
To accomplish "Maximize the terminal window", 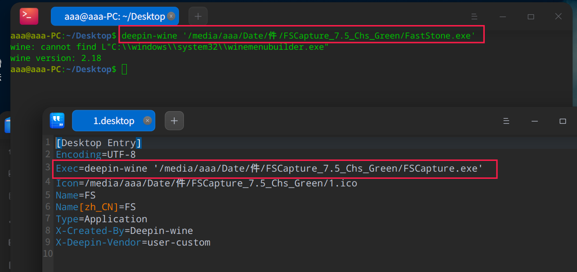I will (531, 17).
